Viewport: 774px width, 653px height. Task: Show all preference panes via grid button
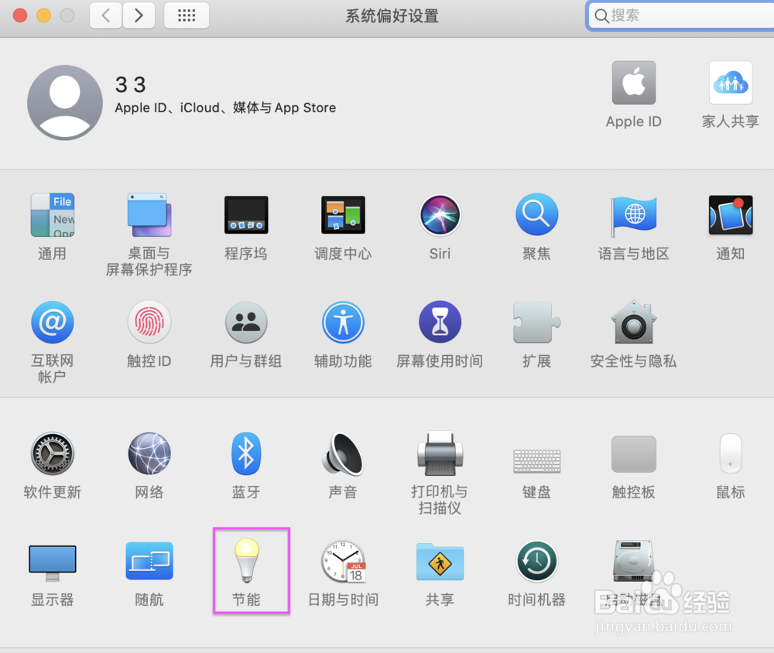(186, 15)
